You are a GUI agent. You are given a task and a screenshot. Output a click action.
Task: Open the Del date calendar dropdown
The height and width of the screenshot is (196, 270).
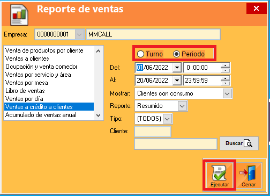point(177,68)
